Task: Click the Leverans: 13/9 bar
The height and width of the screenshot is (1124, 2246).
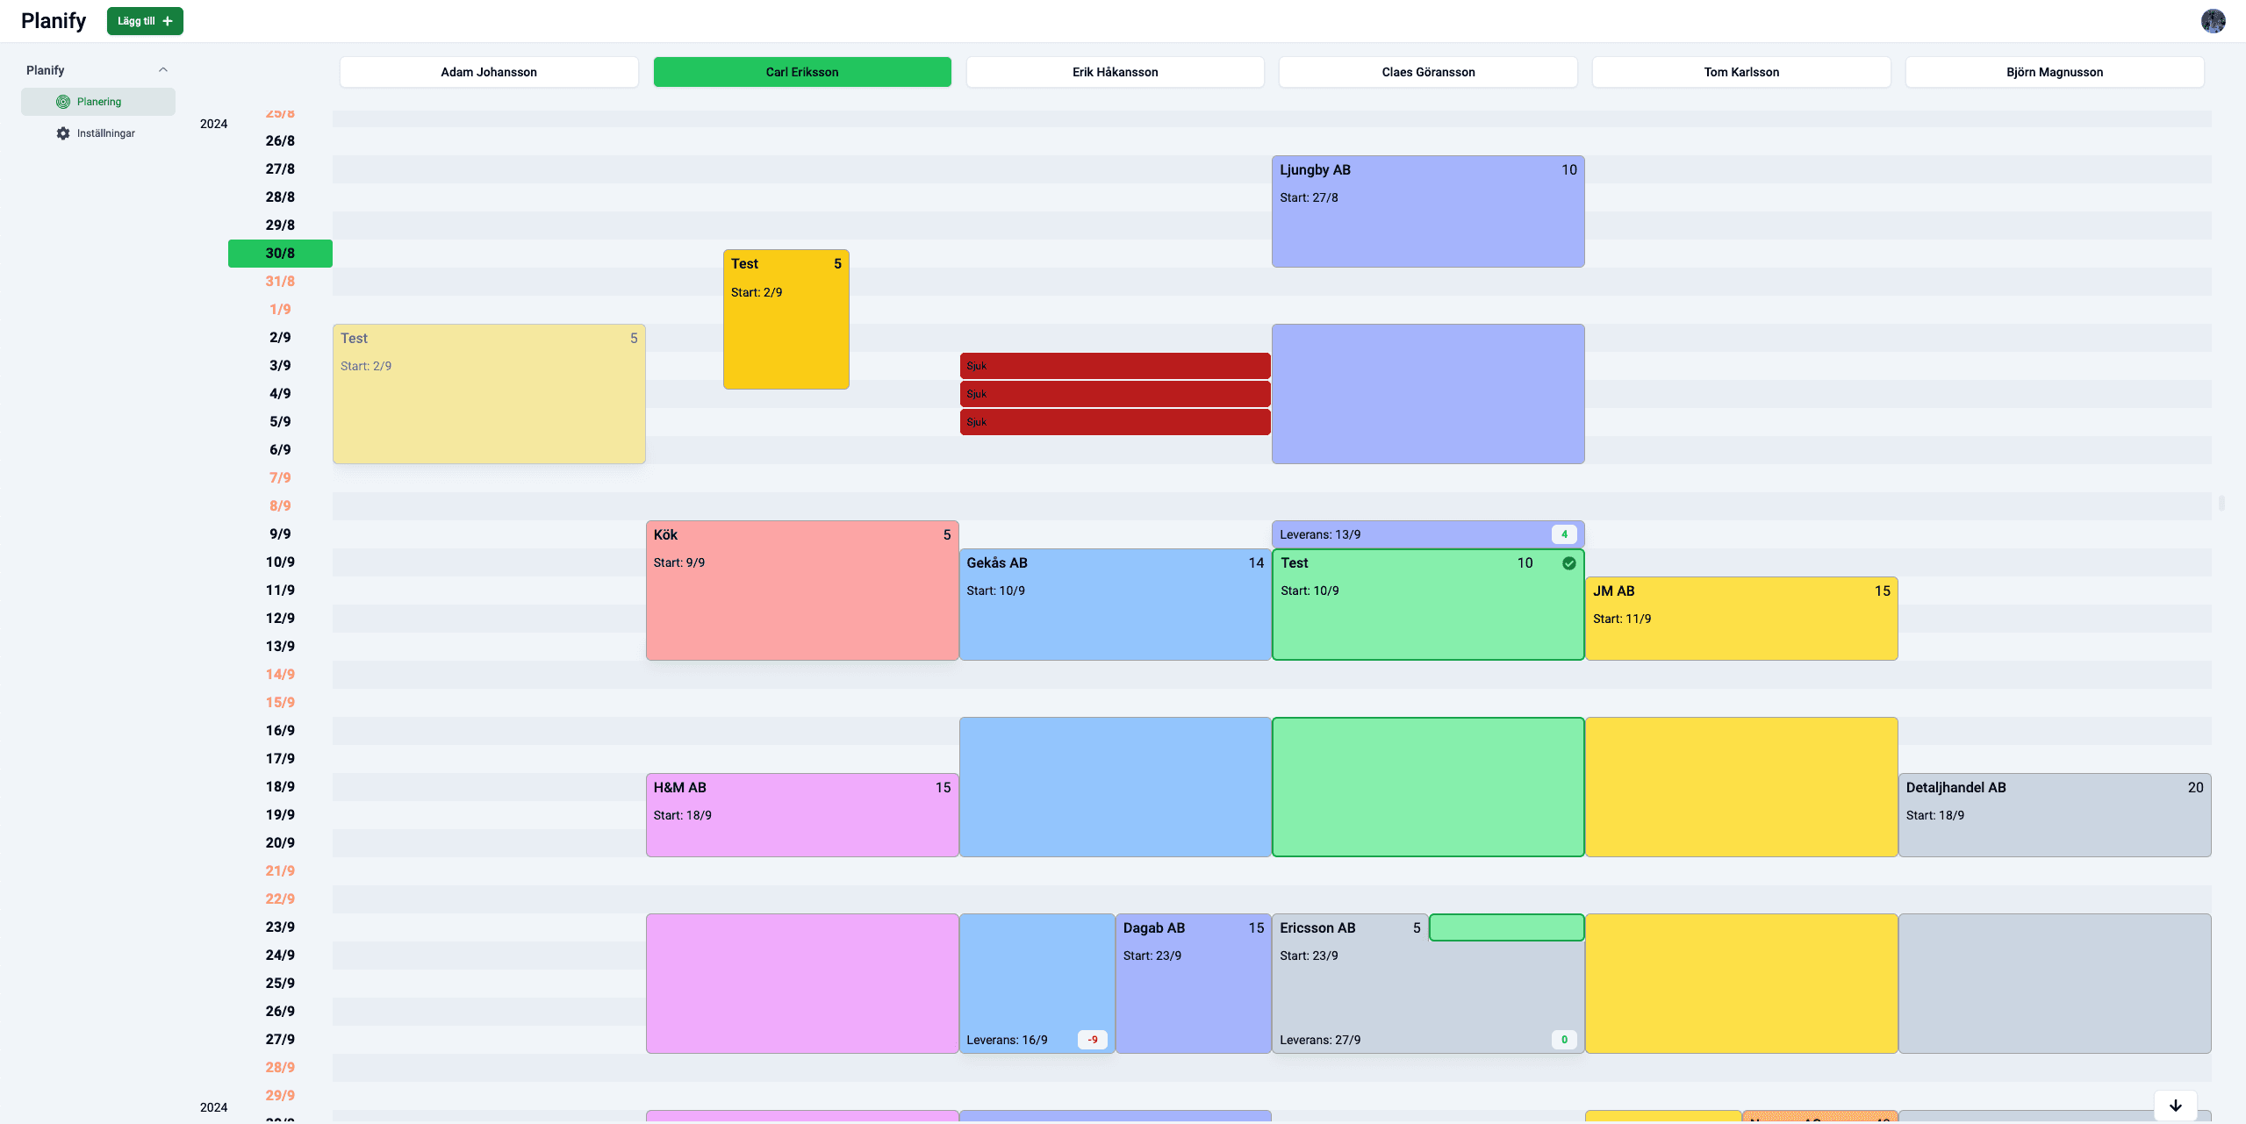Action: pos(1428,534)
